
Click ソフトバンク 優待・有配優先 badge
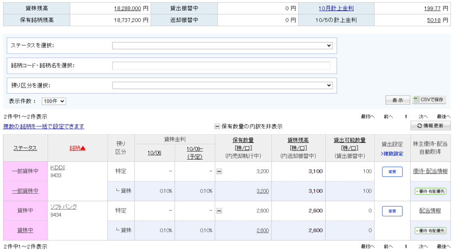(x=430, y=230)
